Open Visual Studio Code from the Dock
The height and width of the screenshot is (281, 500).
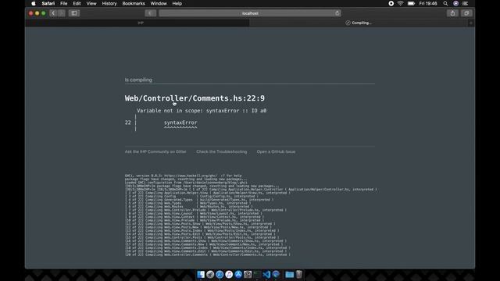pos(266,274)
